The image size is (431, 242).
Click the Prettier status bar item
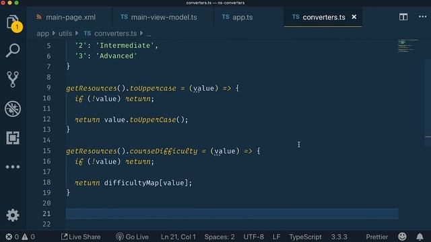point(377,237)
